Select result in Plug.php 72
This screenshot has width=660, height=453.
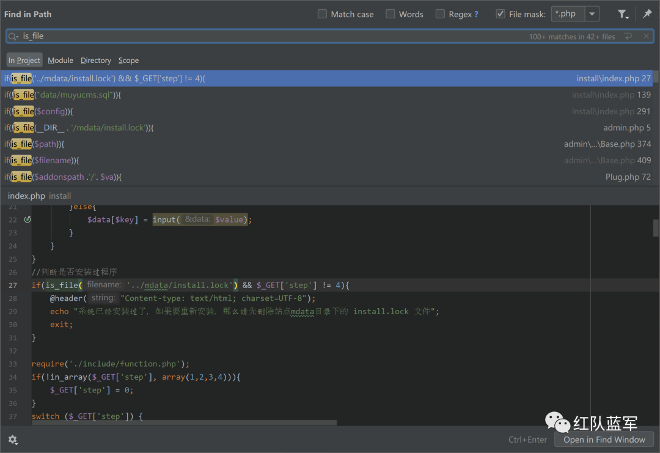pyautogui.click(x=326, y=177)
